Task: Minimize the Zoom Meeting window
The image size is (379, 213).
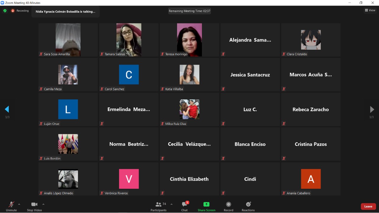Action: click(x=350, y=3)
